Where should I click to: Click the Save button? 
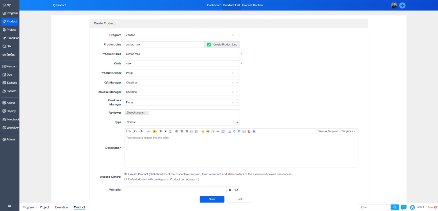pos(212,199)
